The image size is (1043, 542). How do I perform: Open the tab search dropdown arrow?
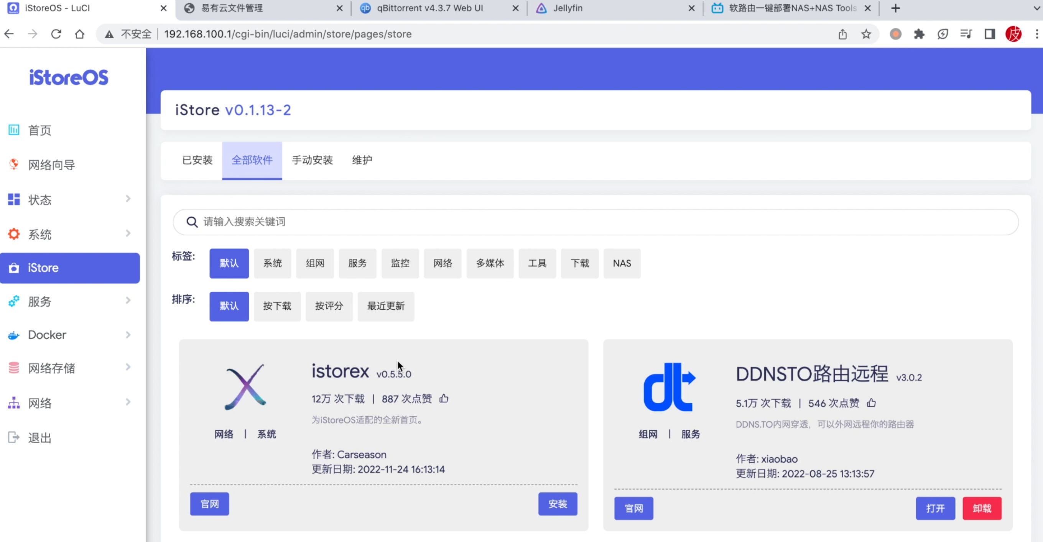[x=1037, y=8]
